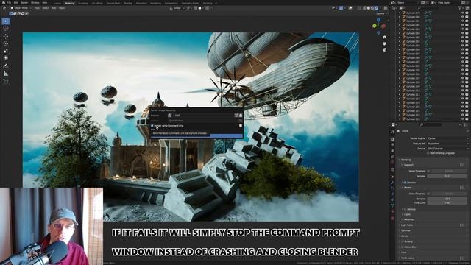
Task: Select the Scale tool
Action: (6, 51)
